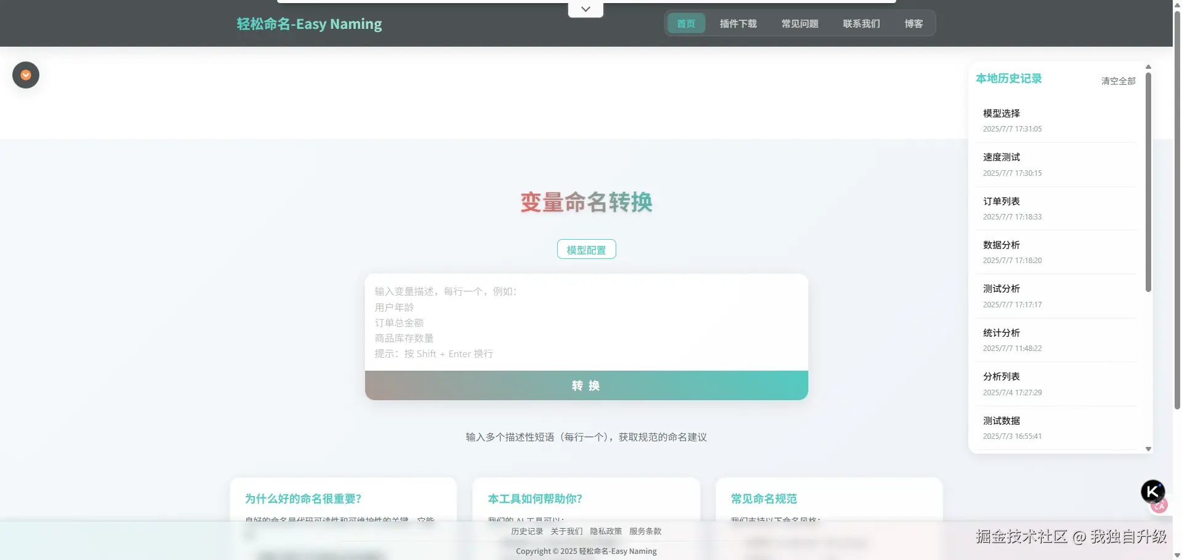Open the Kiro "K" assistant icon
This screenshot has height=560, width=1182.
[x=1152, y=491]
